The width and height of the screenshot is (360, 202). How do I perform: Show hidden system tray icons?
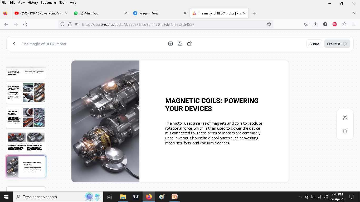(x=300, y=197)
